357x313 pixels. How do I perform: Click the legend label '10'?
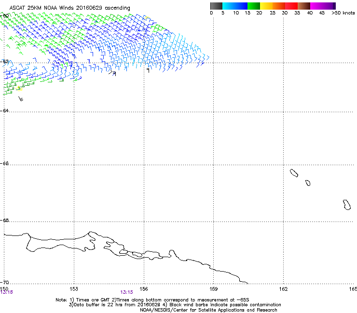[236, 13]
